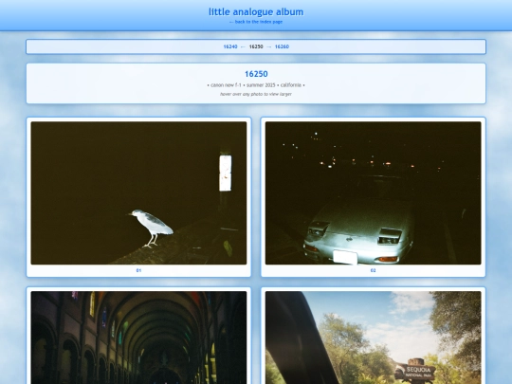Go back to the index page
Viewport: 512px width, 384px height.
[x=256, y=22]
